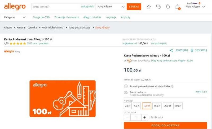
Task: Select the 150 zł nominal option
Action: click(x=157, y=106)
